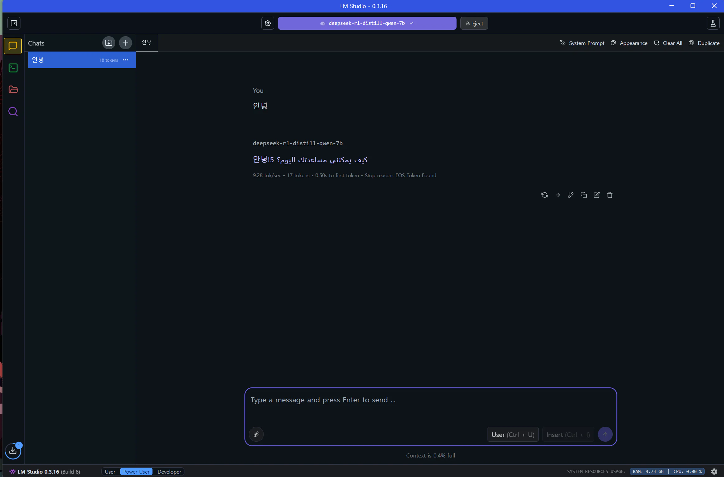
Task: Click 'deepseek-r1-distill-qwen-7b' label above the reply
Action: [298, 143]
